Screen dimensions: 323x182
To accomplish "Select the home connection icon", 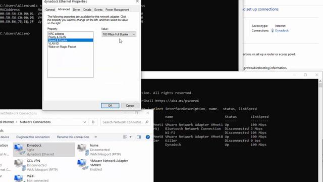I will point(83,150).
